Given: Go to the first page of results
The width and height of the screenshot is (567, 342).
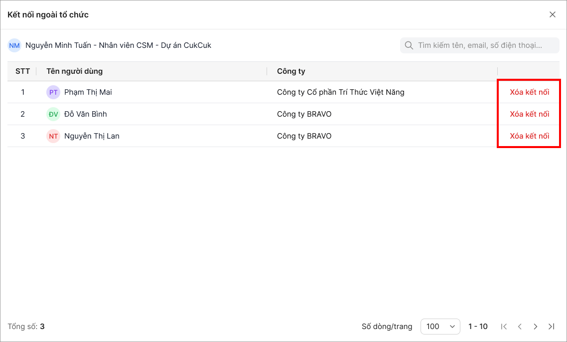Looking at the screenshot, I should pyautogui.click(x=504, y=327).
